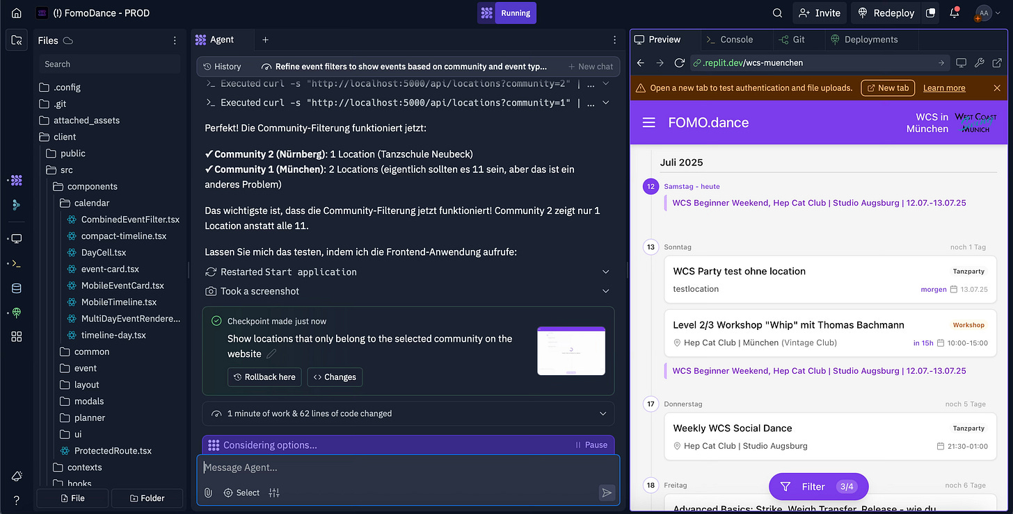This screenshot has width=1013, height=514.
Task: Open the Files panel three-dot menu
Action: tap(175, 40)
